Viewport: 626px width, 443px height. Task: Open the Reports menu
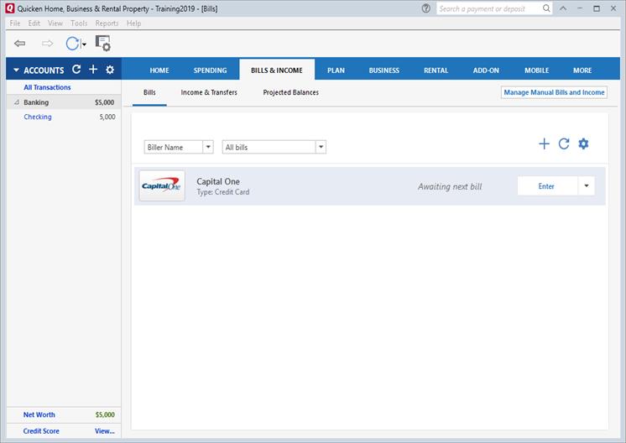pyautogui.click(x=107, y=23)
